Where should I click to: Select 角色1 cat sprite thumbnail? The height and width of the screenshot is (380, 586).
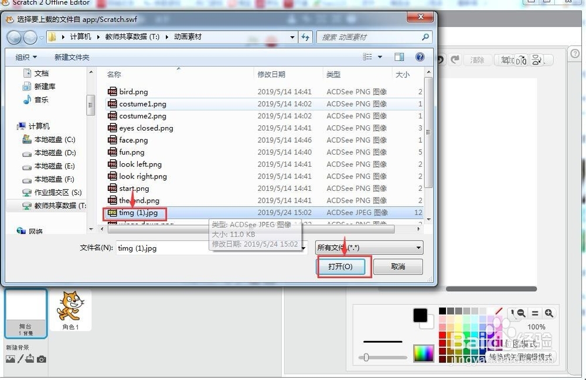tap(70, 311)
